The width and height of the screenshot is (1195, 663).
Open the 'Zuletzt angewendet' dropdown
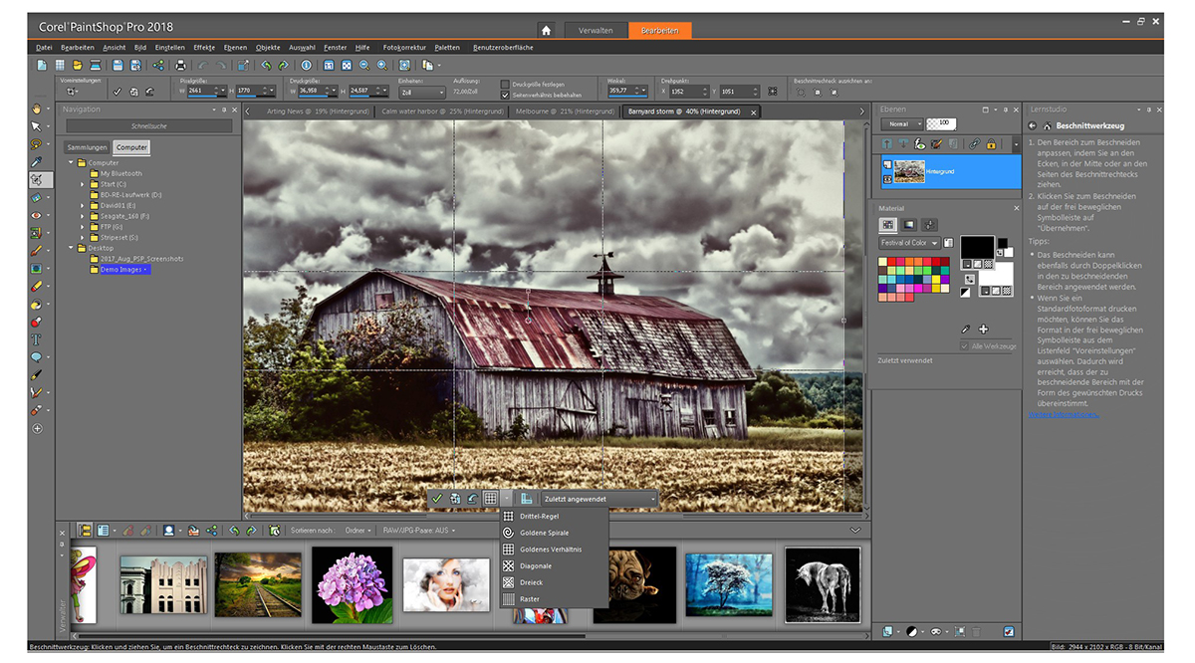click(600, 498)
